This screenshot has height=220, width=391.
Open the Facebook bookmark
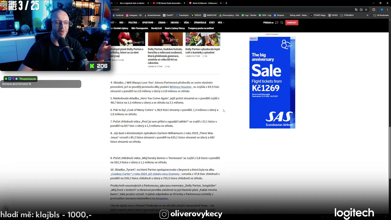tap(118, 15)
